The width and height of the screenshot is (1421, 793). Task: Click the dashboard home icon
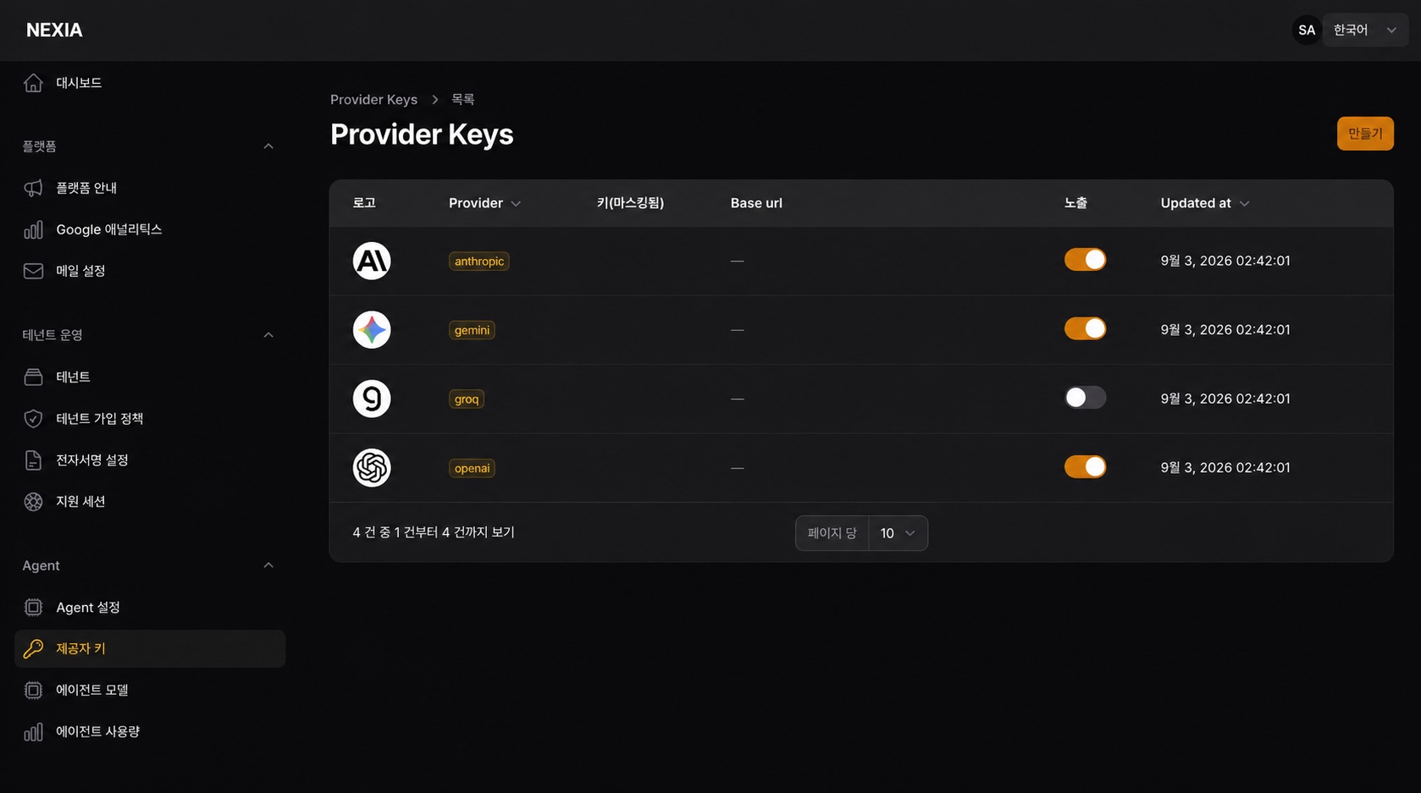pos(33,83)
